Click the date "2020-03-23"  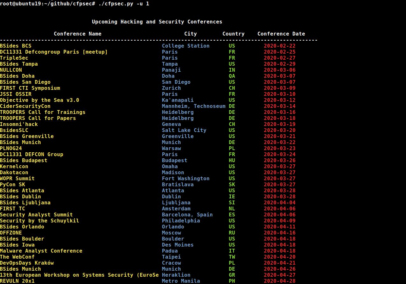(280, 148)
